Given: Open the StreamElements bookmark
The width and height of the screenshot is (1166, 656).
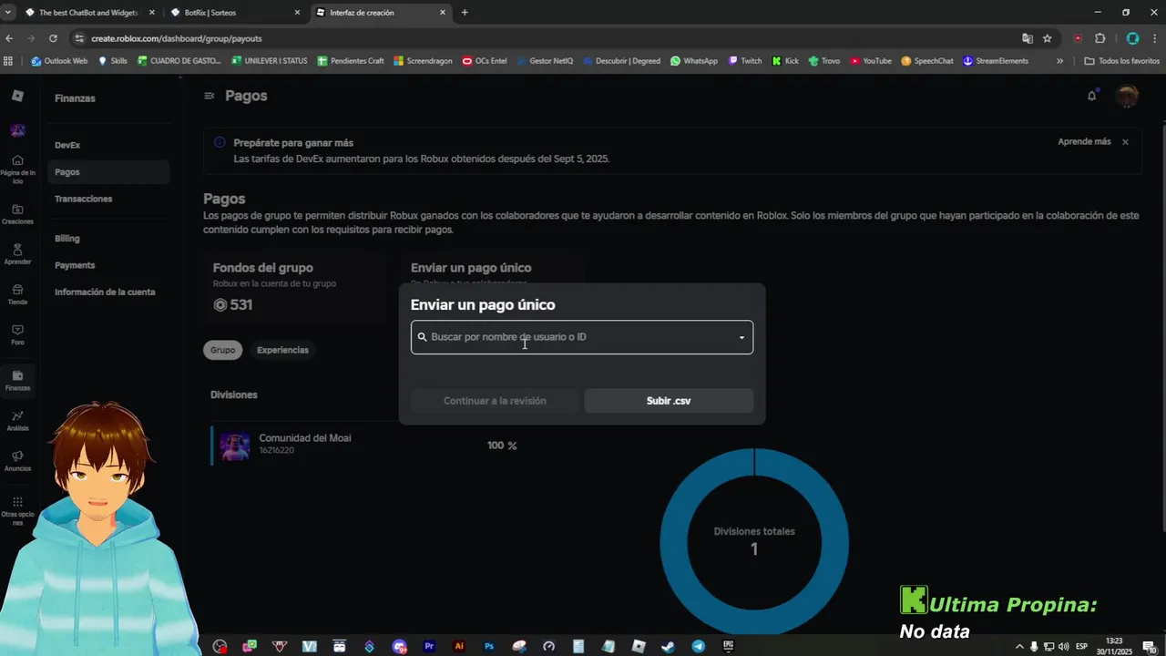Looking at the screenshot, I should (x=996, y=61).
